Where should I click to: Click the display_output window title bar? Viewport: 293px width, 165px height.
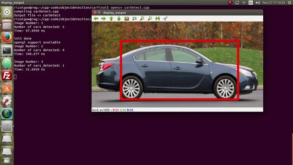177,12
